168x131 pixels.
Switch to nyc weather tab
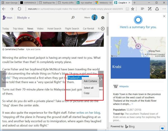[x=85, y=3]
